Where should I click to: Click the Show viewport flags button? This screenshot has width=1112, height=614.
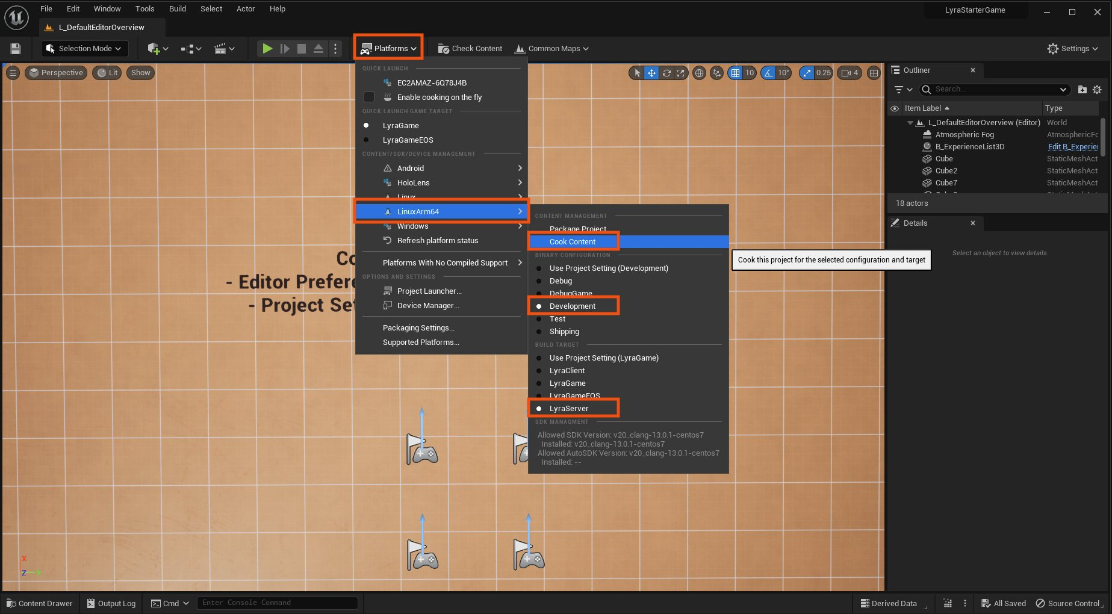point(140,73)
